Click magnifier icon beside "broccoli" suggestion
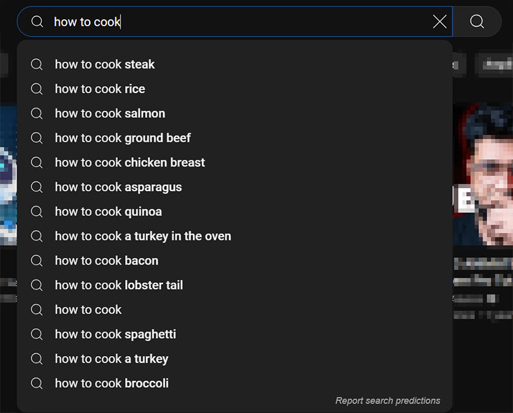Image resolution: width=513 pixels, height=413 pixels. [37, 383]
